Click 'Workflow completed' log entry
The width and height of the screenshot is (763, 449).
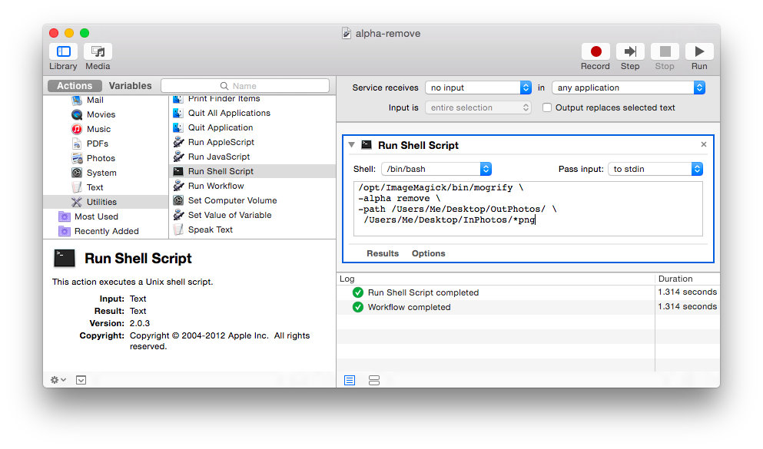410,307
